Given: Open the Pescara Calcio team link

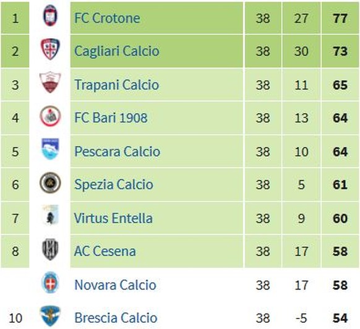Looking at the screenshot, I should (118, 152).
